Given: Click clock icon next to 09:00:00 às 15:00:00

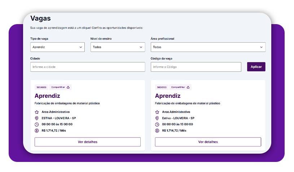Looking at the screenshot, I should 37,125.
